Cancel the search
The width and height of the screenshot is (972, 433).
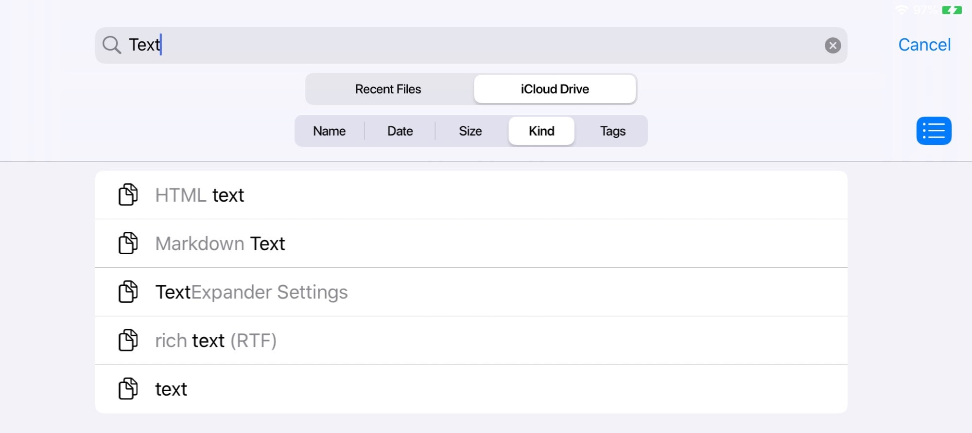coord(924,45)
